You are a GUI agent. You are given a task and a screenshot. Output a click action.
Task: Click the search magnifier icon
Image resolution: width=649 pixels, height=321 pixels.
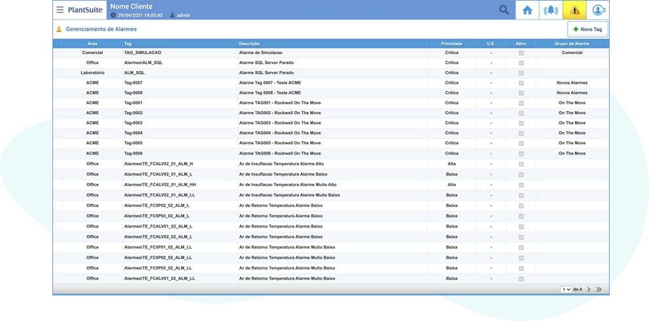[504, 10]
